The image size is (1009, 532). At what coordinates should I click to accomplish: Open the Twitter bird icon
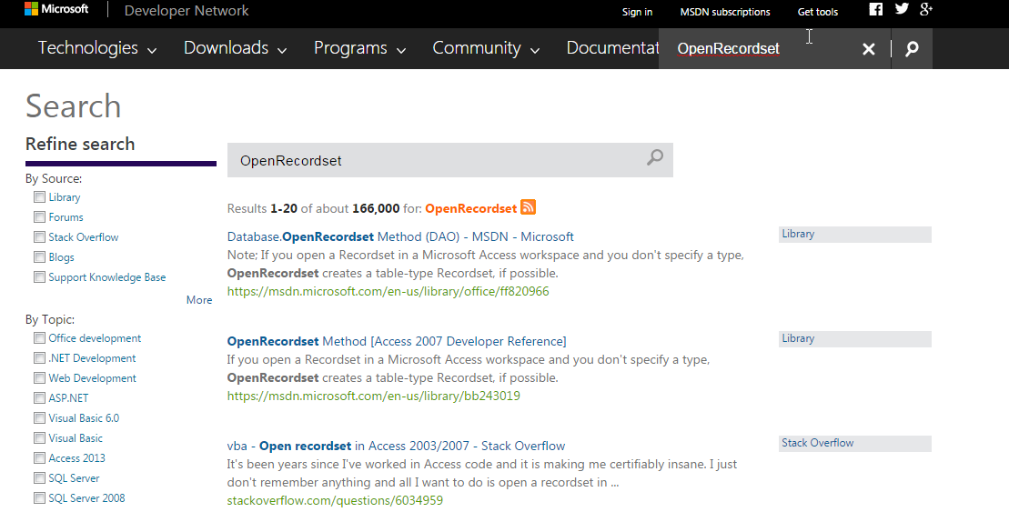tap(902, 9)
